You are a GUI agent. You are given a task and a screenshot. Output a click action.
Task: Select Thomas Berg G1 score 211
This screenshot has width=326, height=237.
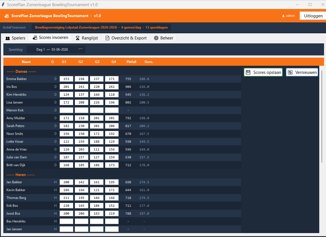coord(66,198)
